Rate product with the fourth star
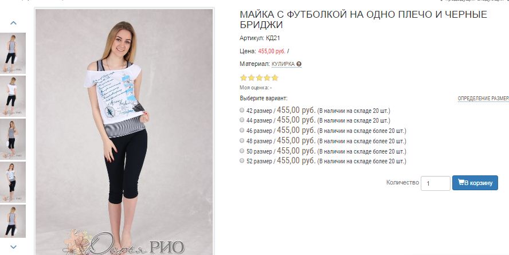The image size is (509, 255). click(x=267, y=78)
